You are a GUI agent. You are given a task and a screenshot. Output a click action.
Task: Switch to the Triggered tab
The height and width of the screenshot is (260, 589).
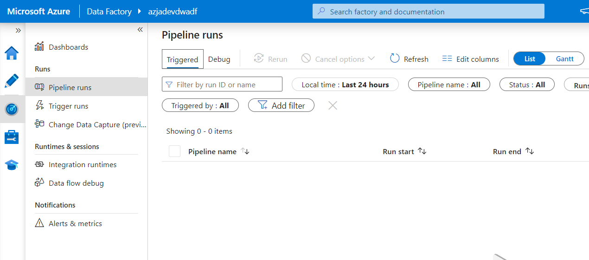point(183,59)
